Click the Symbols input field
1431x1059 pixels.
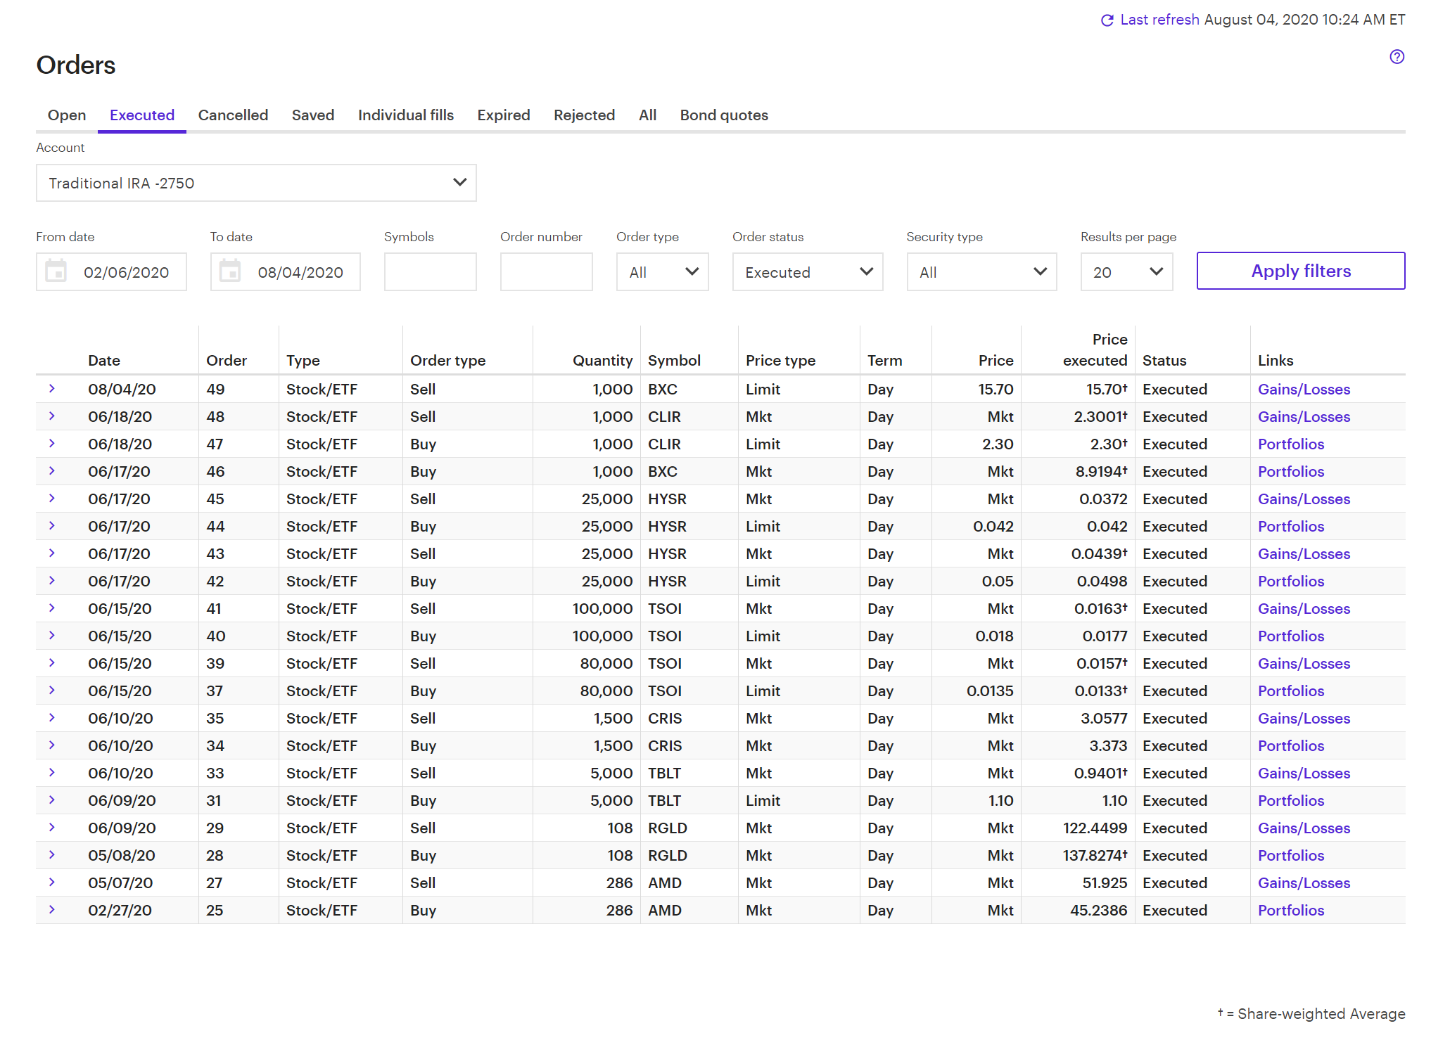(430, 272)
